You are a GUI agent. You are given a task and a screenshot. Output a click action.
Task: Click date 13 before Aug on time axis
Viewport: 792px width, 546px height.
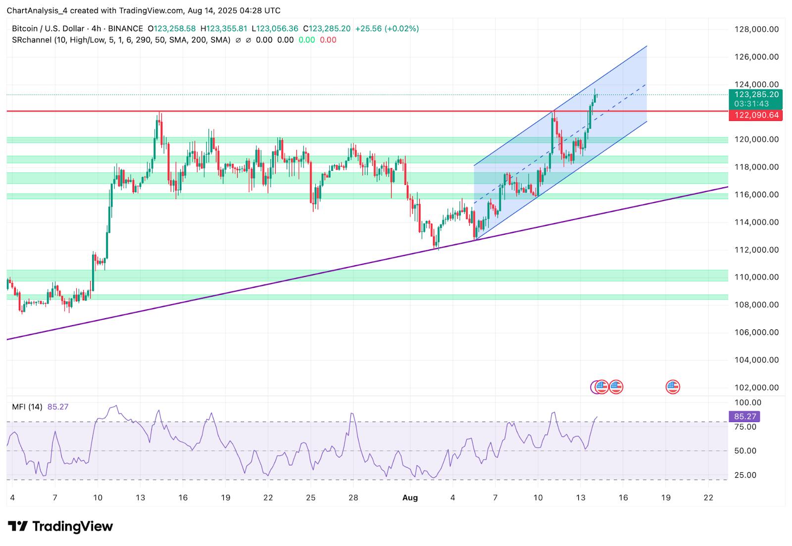tap(141, 498)
